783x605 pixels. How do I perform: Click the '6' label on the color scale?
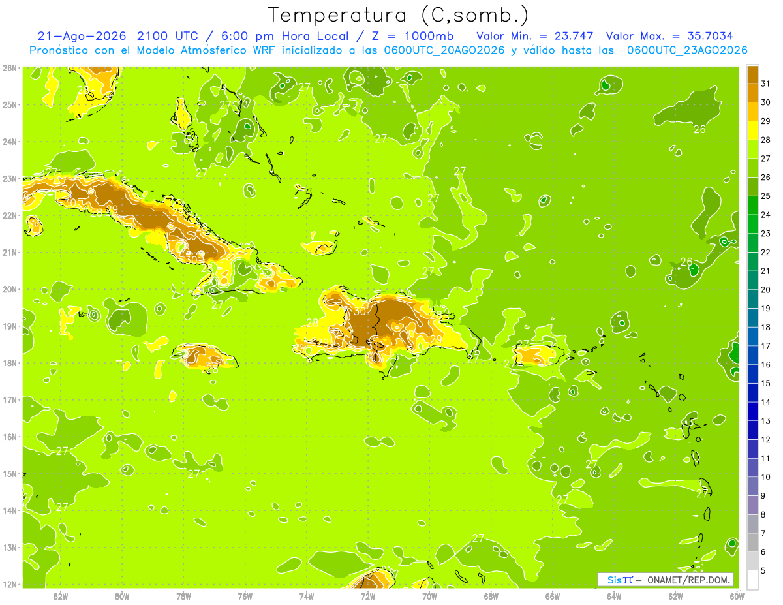click(764, 551)
